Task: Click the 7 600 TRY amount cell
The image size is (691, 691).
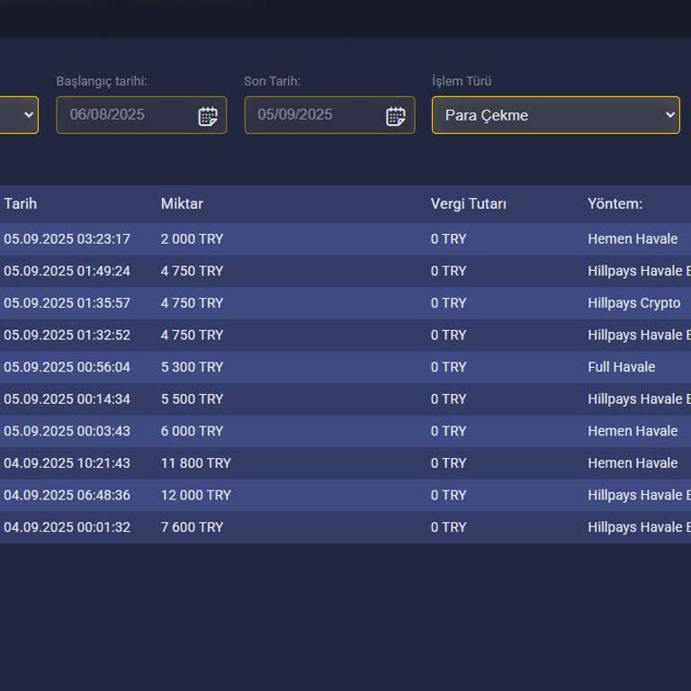Action: 192,527
